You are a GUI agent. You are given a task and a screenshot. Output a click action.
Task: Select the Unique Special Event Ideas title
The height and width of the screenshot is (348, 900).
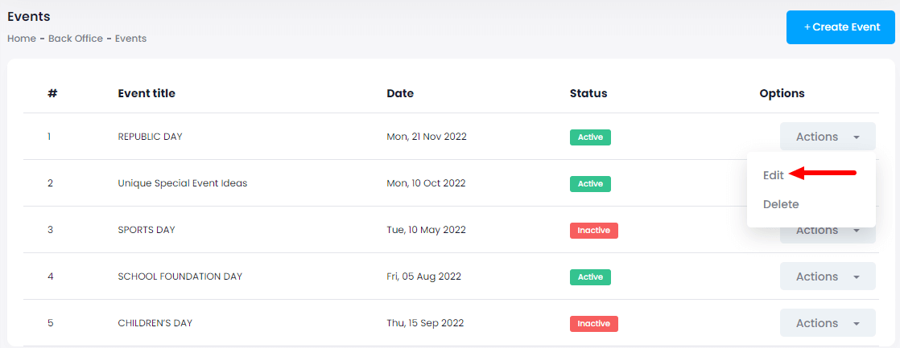(x=183, y=183)
